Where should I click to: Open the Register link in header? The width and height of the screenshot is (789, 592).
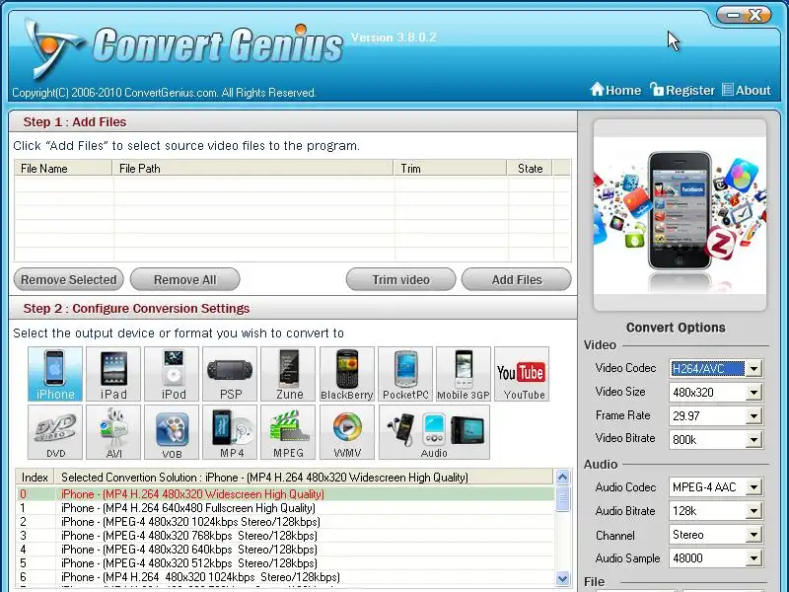click(682, 90)
